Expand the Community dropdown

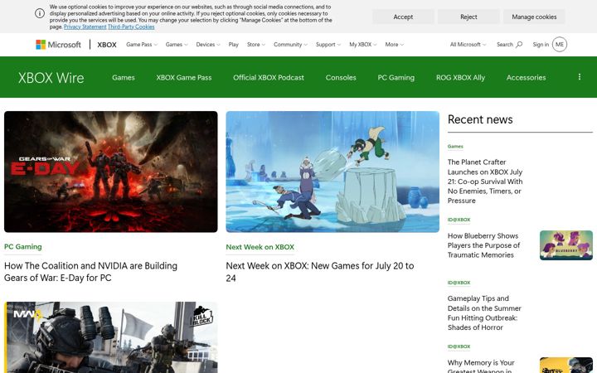290,45
